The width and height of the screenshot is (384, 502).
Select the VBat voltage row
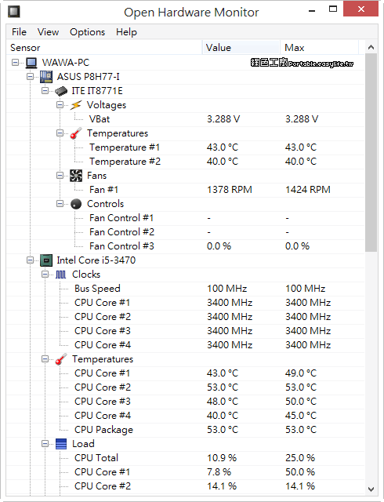pyautogui.click(x=186, y=119)
